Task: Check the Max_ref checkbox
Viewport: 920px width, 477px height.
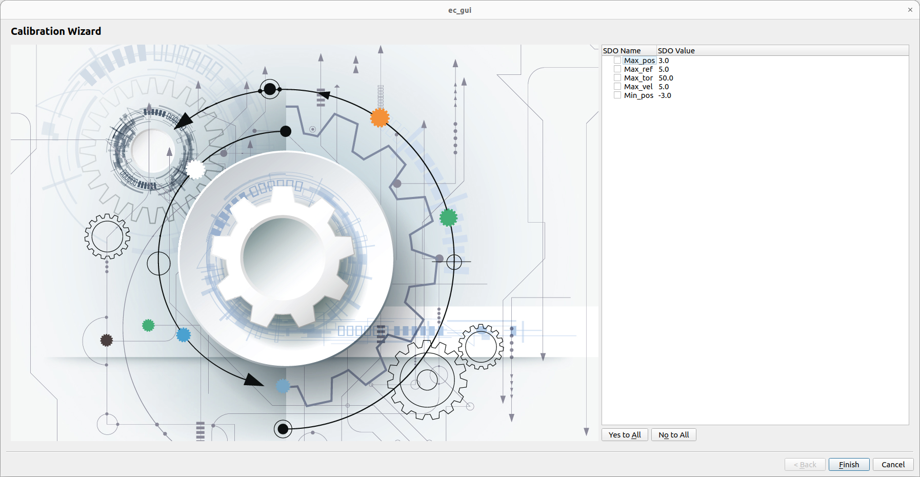Action: [617, 69]
